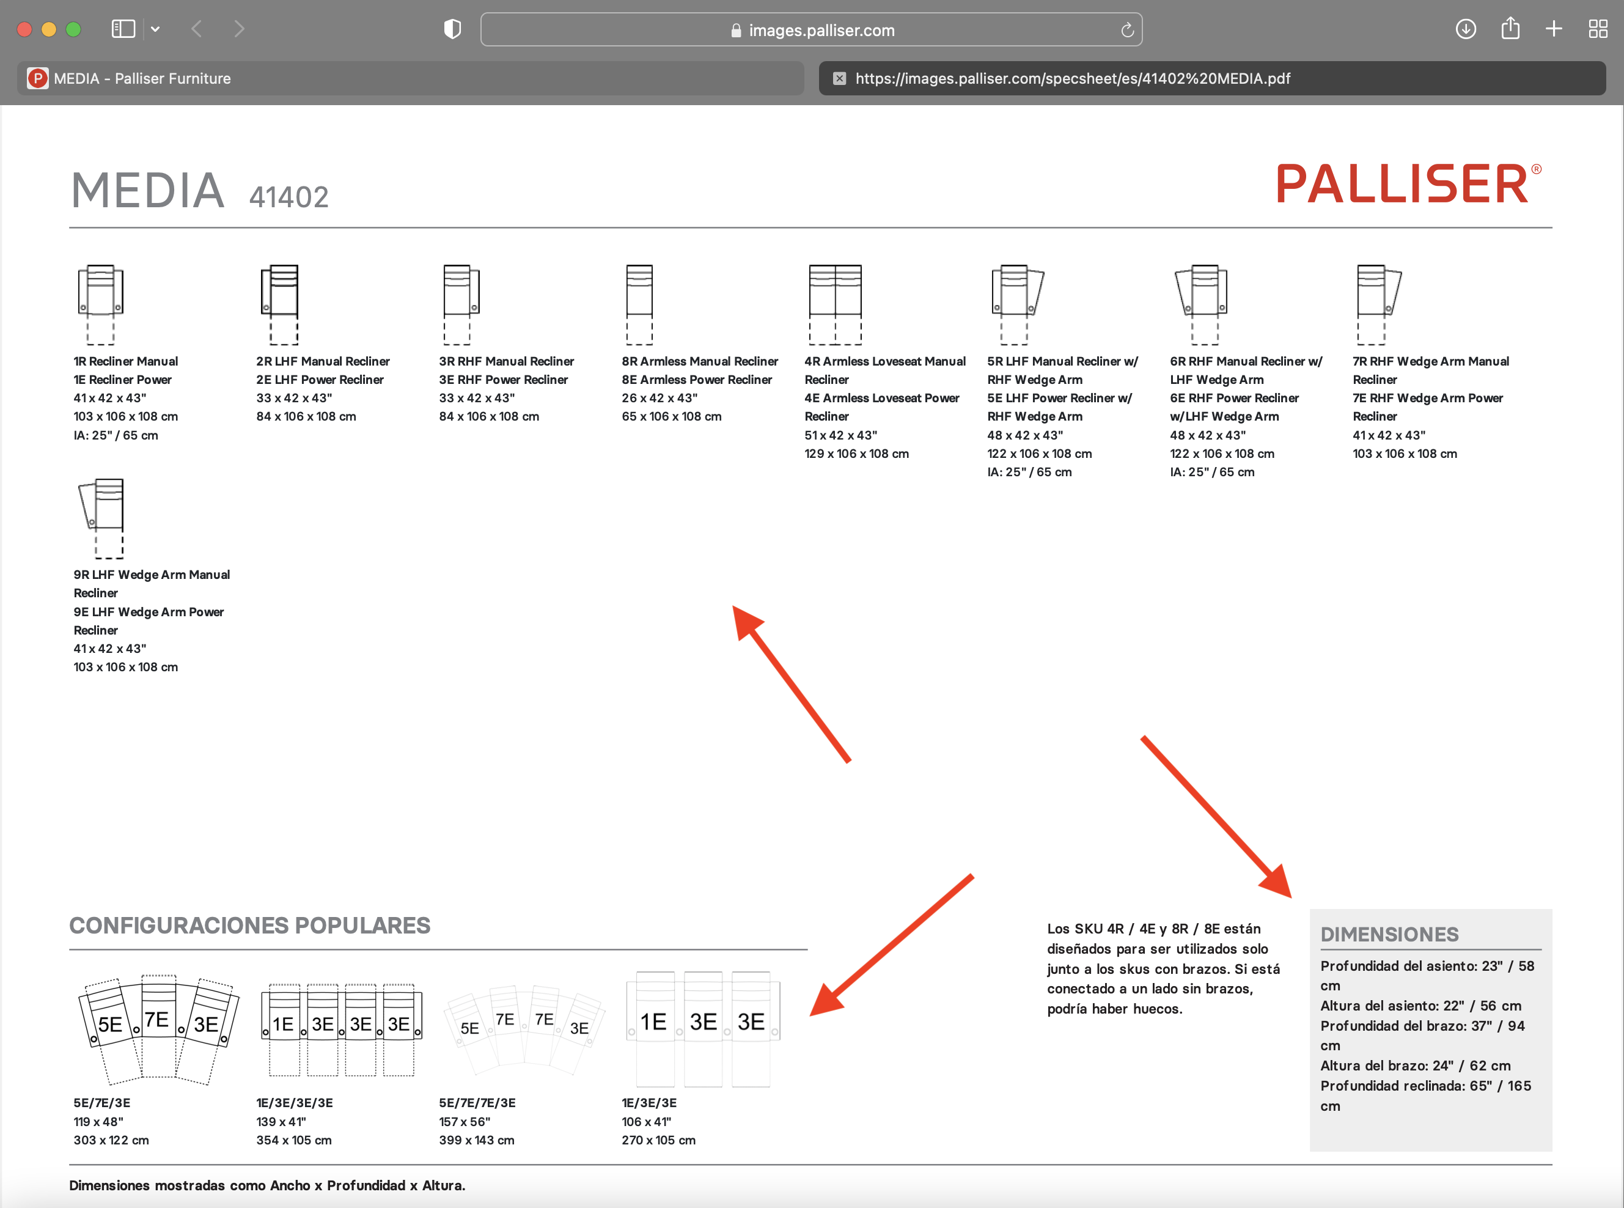Viewport: 1624px width, 1208px height.
Task: Click the text '65 x 106 x 108 cm'
Action: pos(671,416)
